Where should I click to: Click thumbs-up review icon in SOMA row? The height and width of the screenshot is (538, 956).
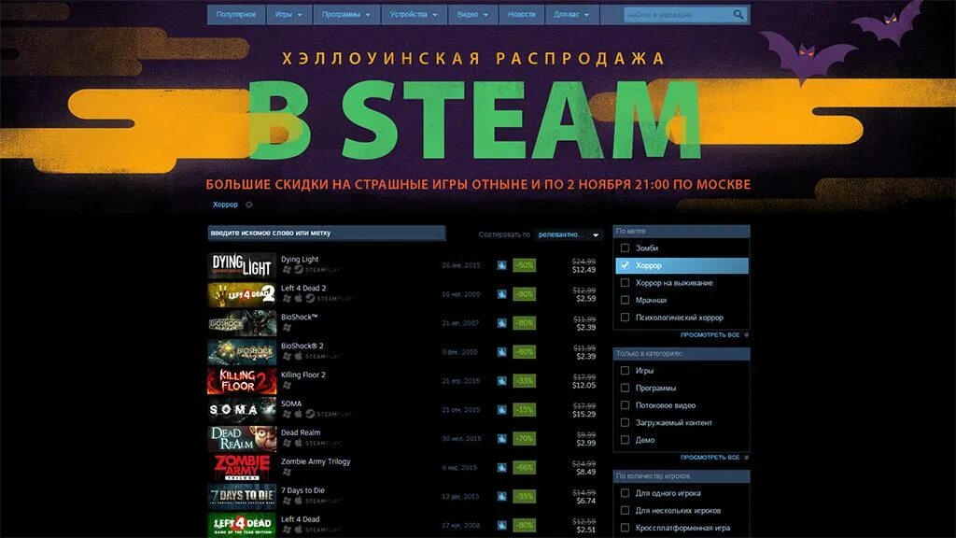[x=501, y=410]
